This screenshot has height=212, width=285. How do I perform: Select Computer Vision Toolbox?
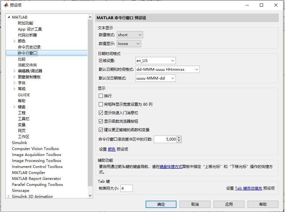36,149
